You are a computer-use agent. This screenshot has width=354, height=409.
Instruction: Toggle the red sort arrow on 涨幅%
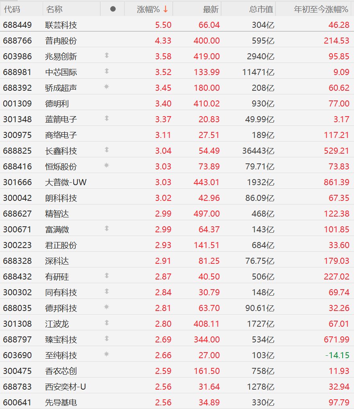point(166,9)
